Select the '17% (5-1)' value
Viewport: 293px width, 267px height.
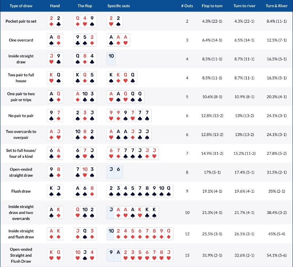click(212, 172)
